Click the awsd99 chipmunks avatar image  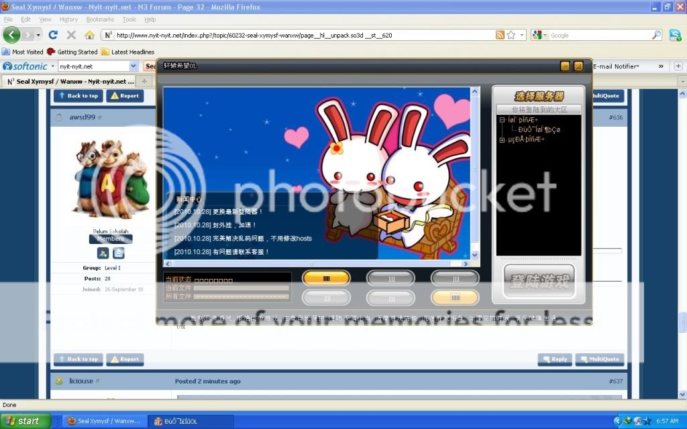click(111, 179)
